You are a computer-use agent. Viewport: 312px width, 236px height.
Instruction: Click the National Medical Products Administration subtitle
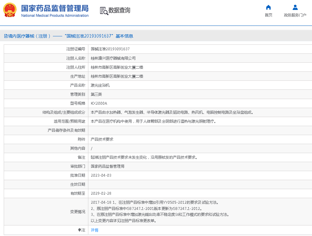pos(55,16)
